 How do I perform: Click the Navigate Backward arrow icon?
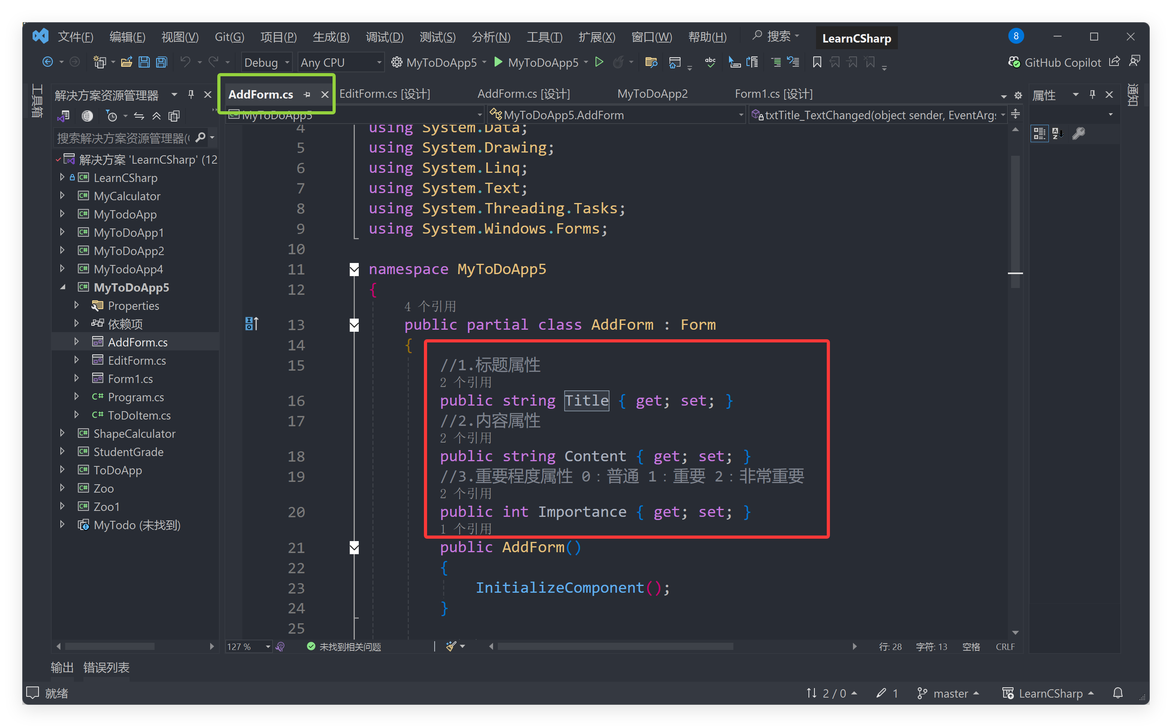[x=47, y=62]
